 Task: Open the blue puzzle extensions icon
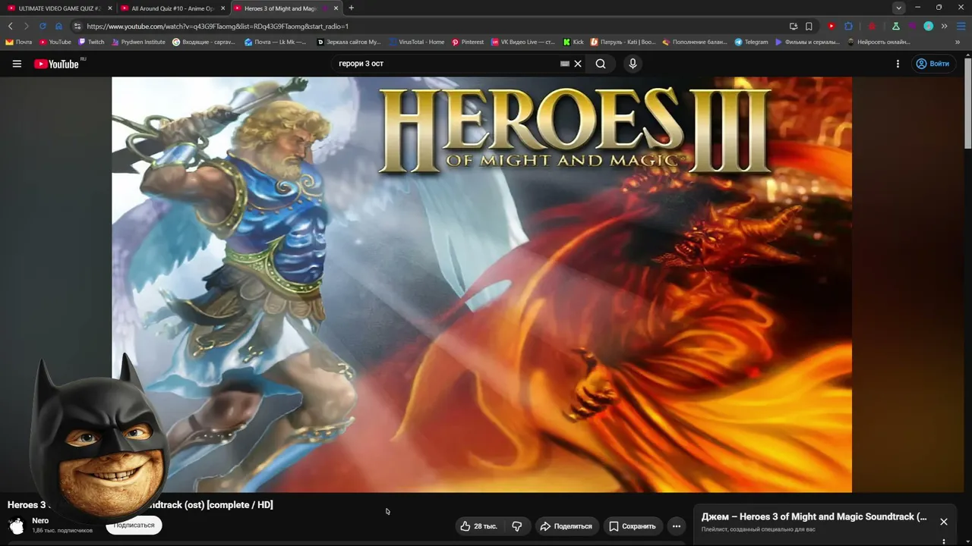(848, 26)
